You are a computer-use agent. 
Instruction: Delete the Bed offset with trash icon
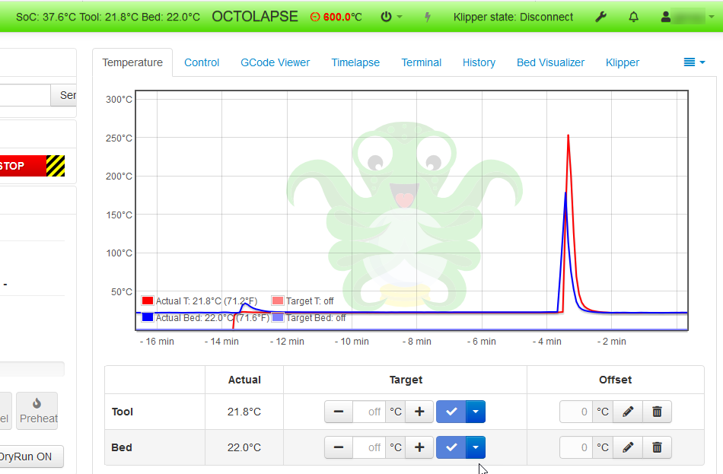click(x=657, y=447)
